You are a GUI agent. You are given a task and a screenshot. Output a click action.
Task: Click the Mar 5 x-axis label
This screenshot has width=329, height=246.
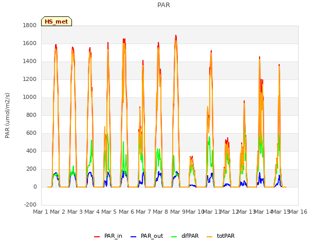(109, 212)
